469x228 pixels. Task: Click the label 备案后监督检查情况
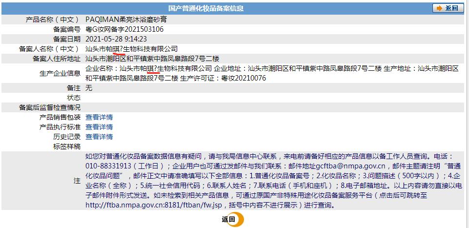[x=50, y=107]
